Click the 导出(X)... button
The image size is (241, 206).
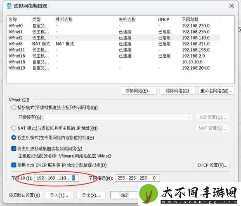[x=91, y=195]
